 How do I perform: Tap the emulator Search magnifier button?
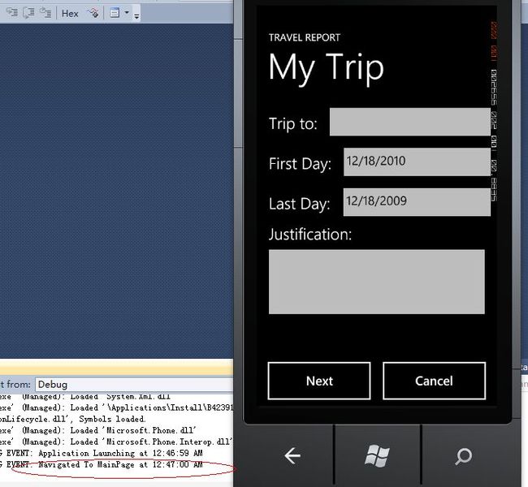tap(464, 456)
